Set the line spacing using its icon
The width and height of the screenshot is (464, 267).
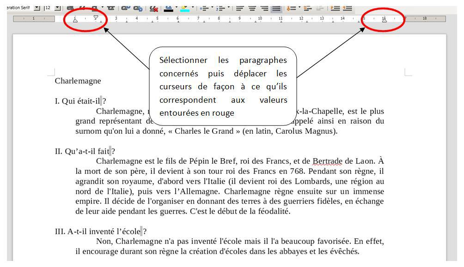click(x=291, y=8)
